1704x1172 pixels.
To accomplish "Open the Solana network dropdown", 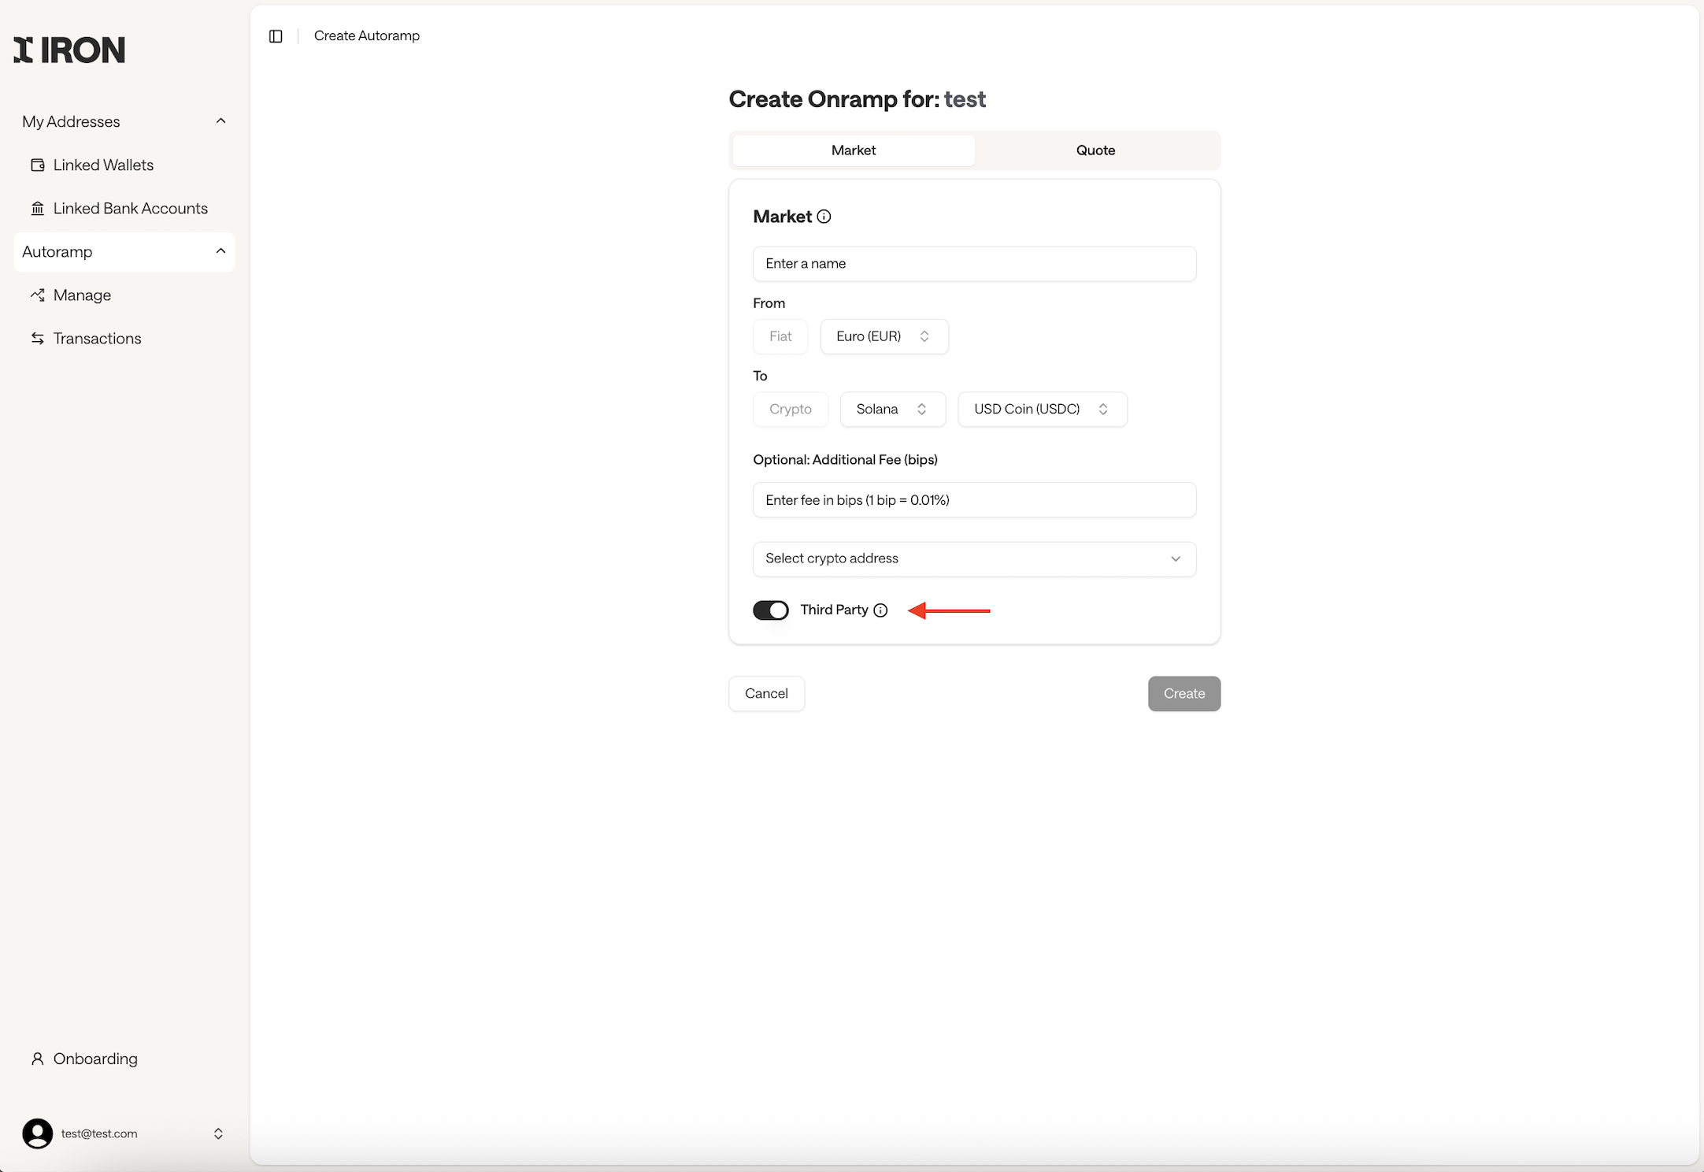I will [x=891, y=410].
